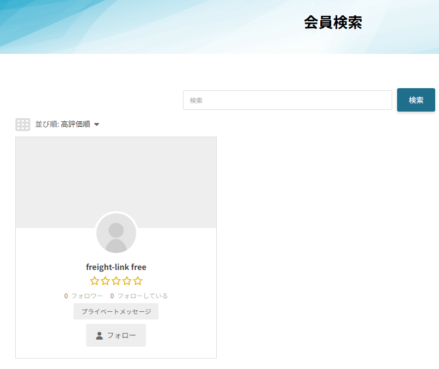The height and width of the screenshot is (369, 439).
Task: Rate with the fifth star
Action: tap(138, 281)
